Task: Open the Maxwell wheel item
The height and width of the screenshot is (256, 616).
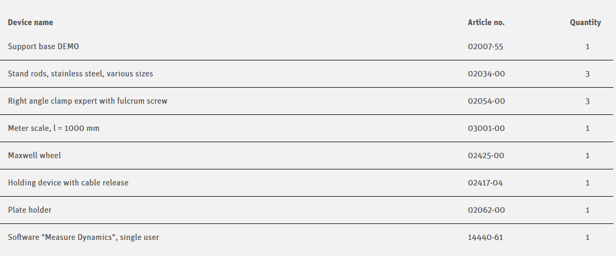Action: [35, 156]
